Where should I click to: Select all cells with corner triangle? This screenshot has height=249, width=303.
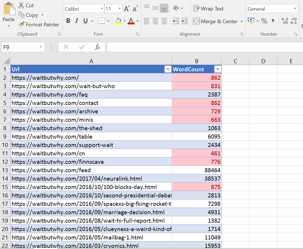point(5,61)
